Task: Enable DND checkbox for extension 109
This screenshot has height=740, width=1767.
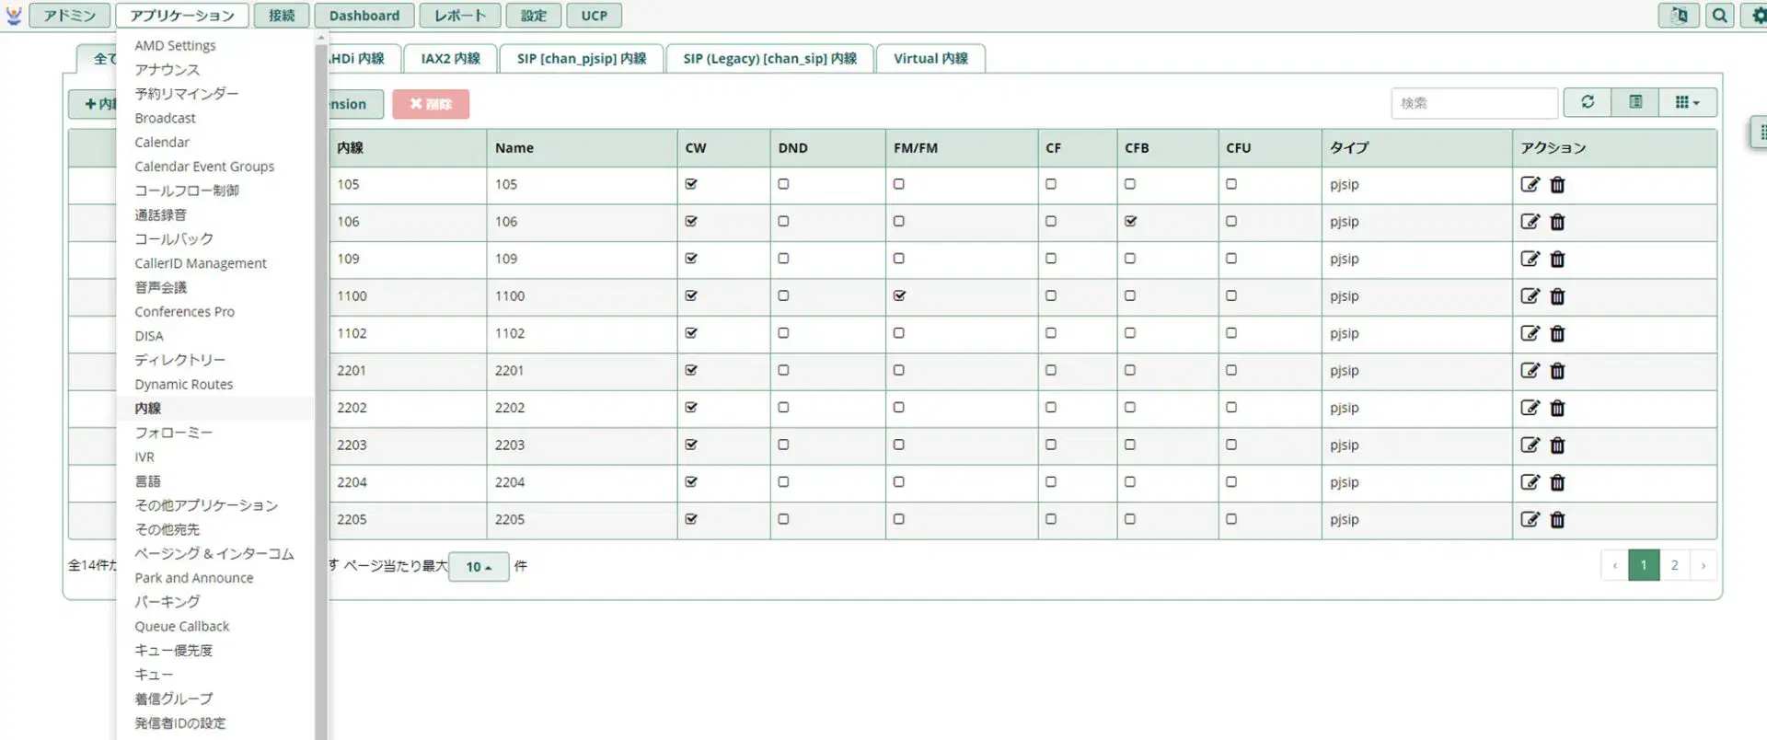Action: [x=783, y=259]
